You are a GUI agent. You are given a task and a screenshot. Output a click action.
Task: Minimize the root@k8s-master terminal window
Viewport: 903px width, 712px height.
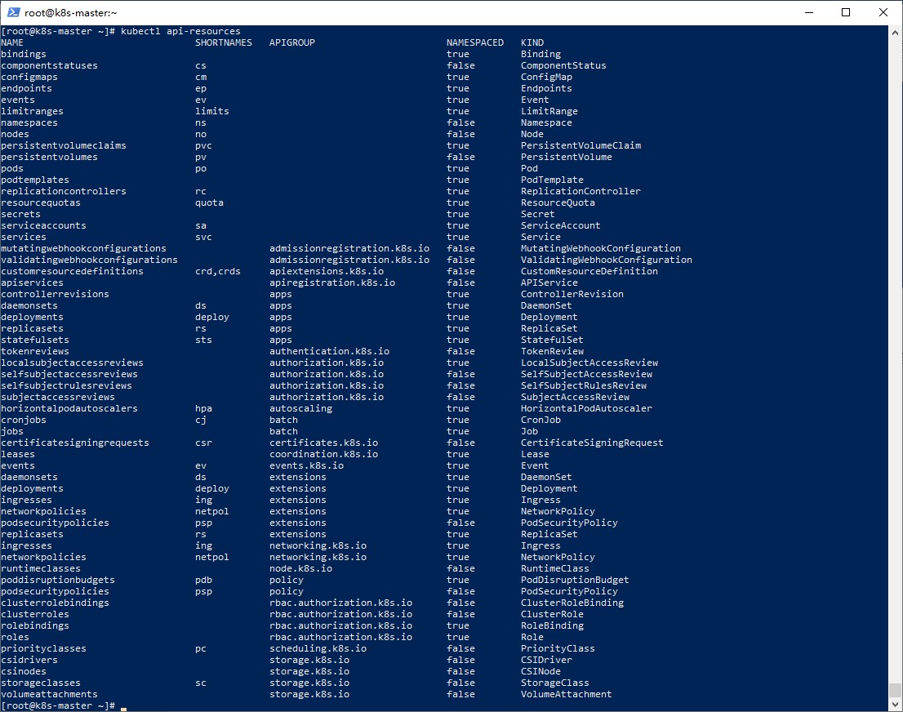[809, 12]
